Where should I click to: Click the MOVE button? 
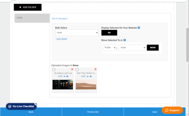(x=153, y=48)
